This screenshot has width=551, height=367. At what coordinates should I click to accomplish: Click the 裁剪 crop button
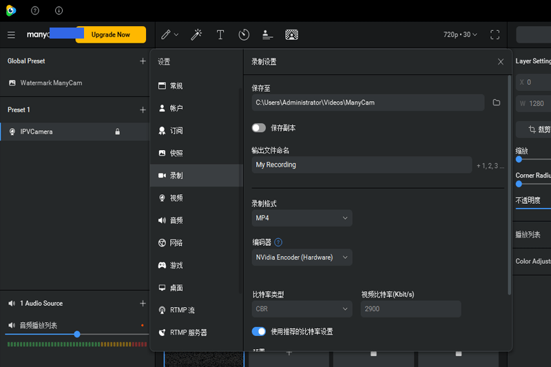click(534, 129)
